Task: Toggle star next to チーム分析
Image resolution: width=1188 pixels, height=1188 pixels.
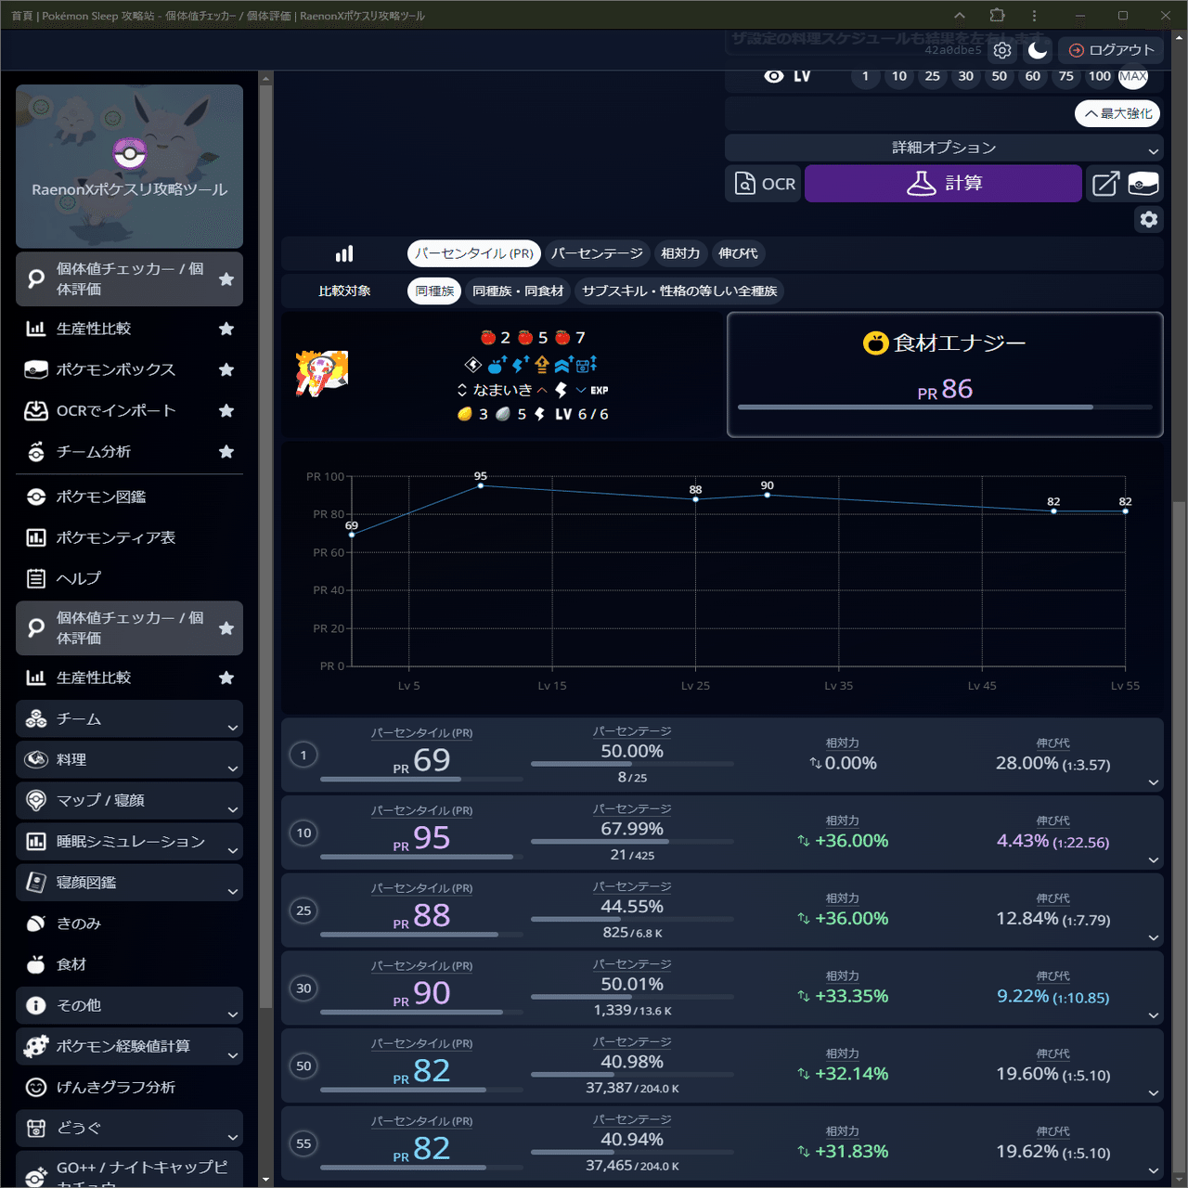Action: point(226,451)
